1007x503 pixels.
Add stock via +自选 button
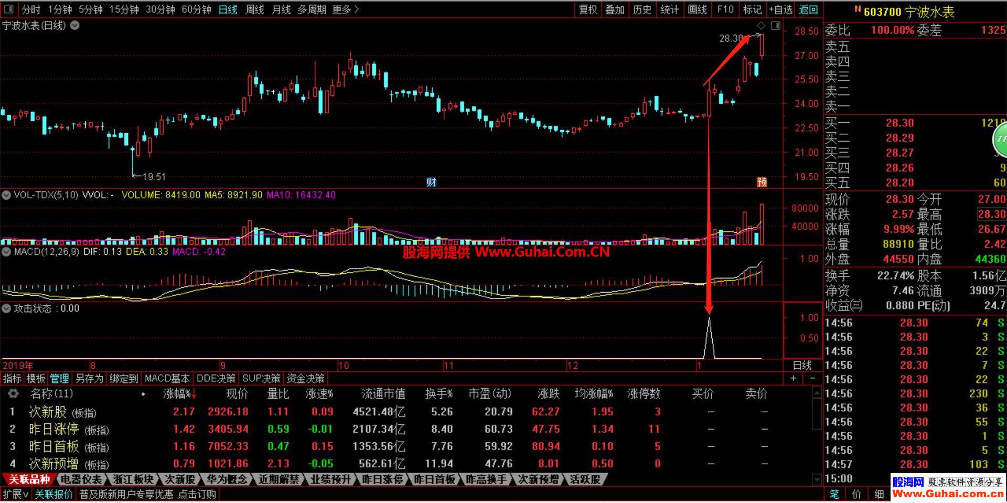coord(781,9)
